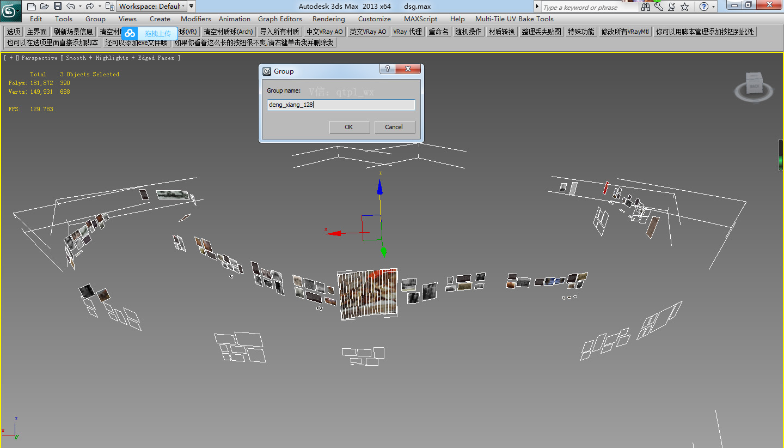Click the 导入所有材质 button

click(x=279, y=32)
